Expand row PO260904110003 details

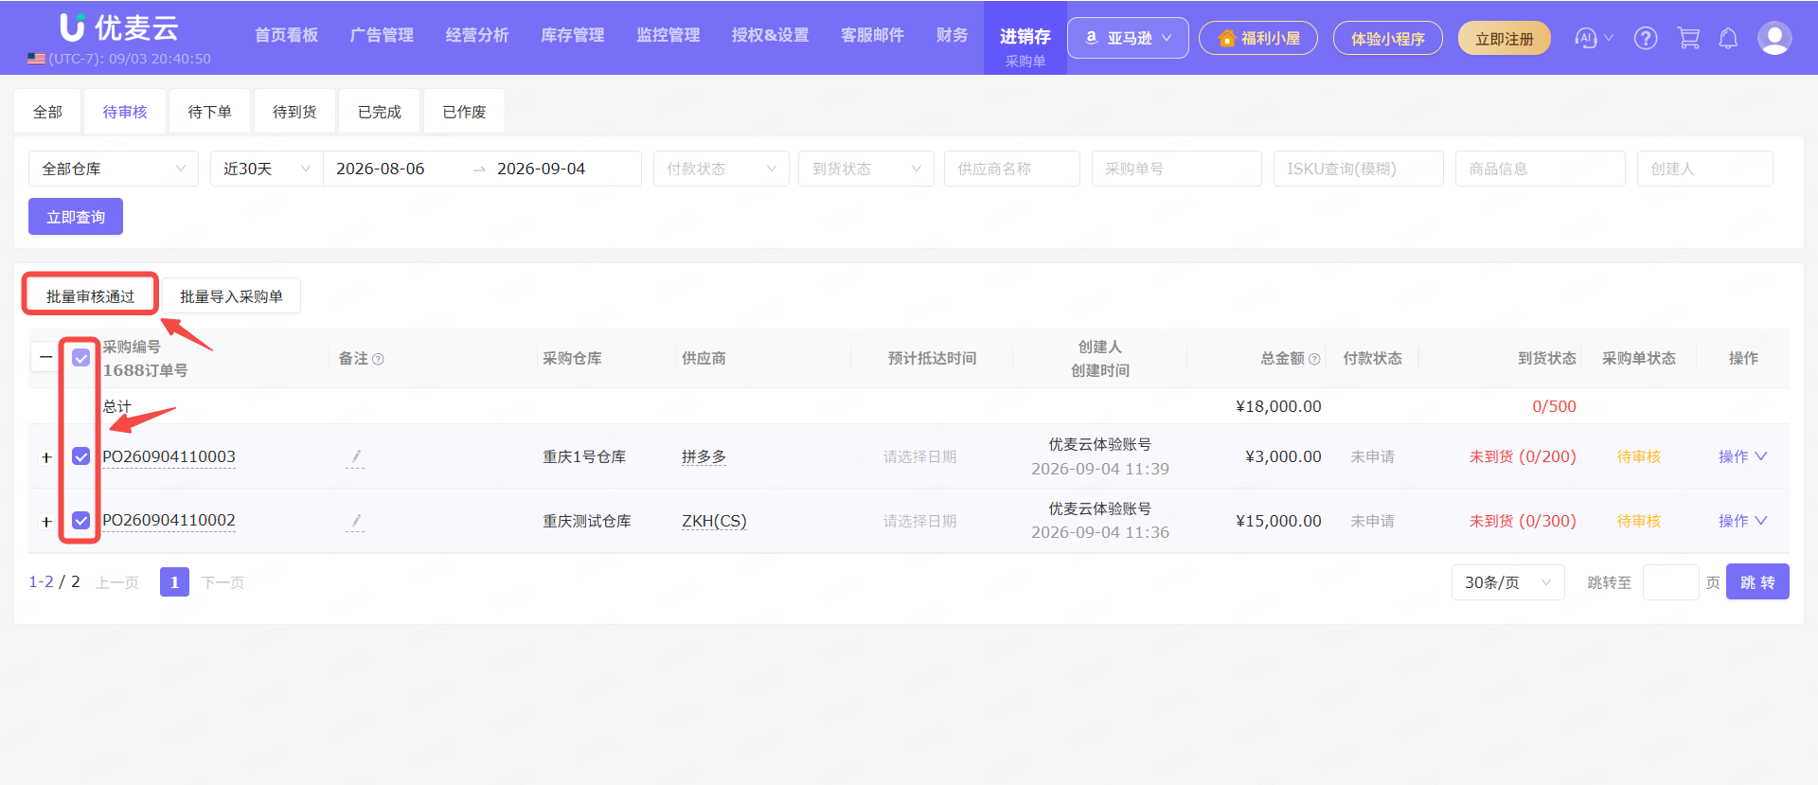tap(46, 457)
